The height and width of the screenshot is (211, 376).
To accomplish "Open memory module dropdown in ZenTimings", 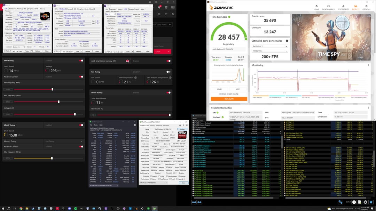I will point(104,185).
